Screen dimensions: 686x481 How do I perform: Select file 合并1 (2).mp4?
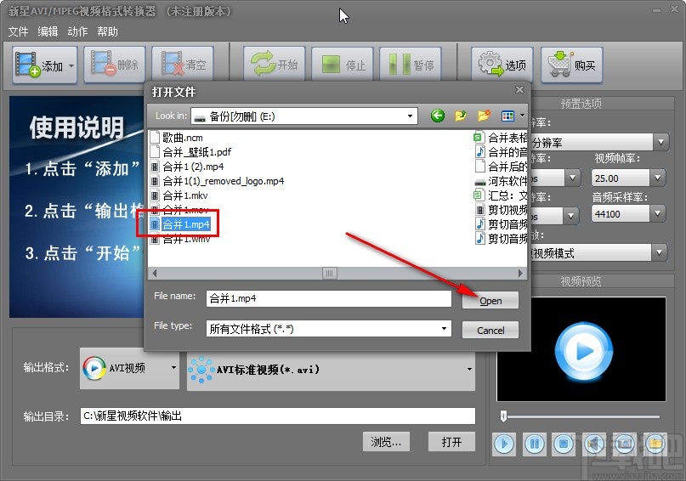193,167
